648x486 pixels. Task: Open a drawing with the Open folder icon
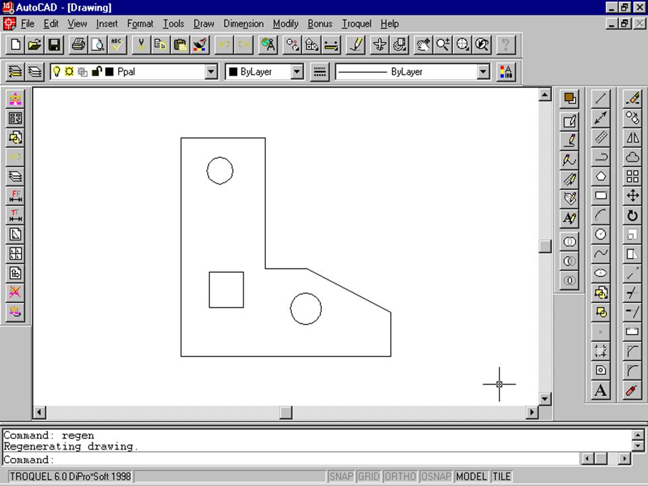click(34, 45)
